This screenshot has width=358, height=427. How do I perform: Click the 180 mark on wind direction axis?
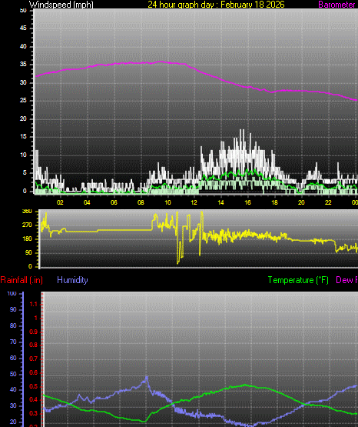pos(27,239)
